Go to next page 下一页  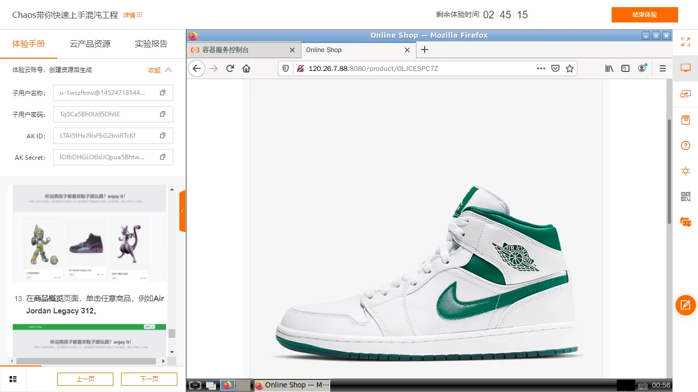[x=149, y=379]
